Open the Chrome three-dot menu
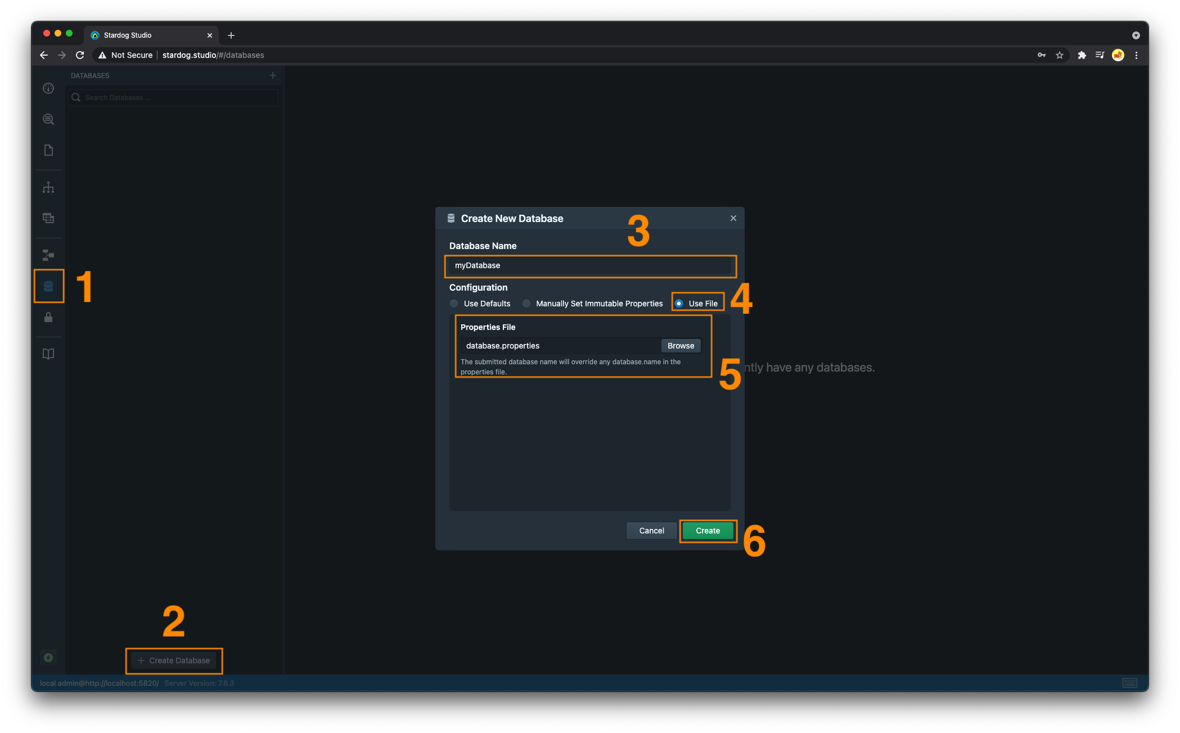Viewport: 1180px width, 733px height. [x=1136, y=55]
